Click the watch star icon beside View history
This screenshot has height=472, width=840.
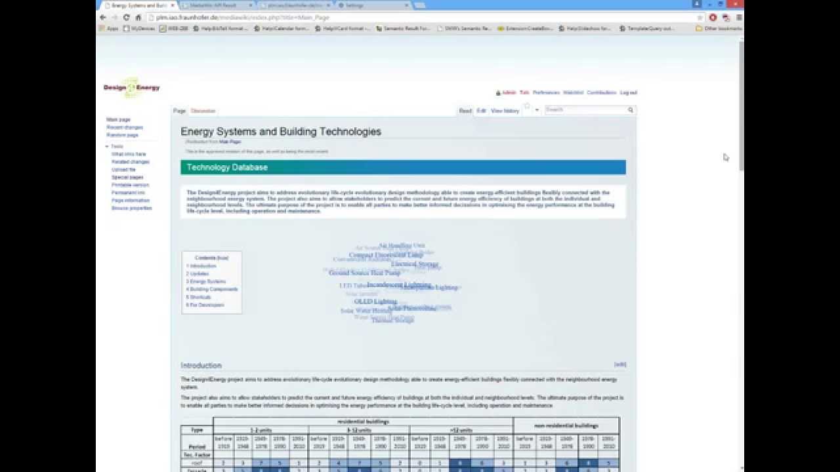(526, 107)
